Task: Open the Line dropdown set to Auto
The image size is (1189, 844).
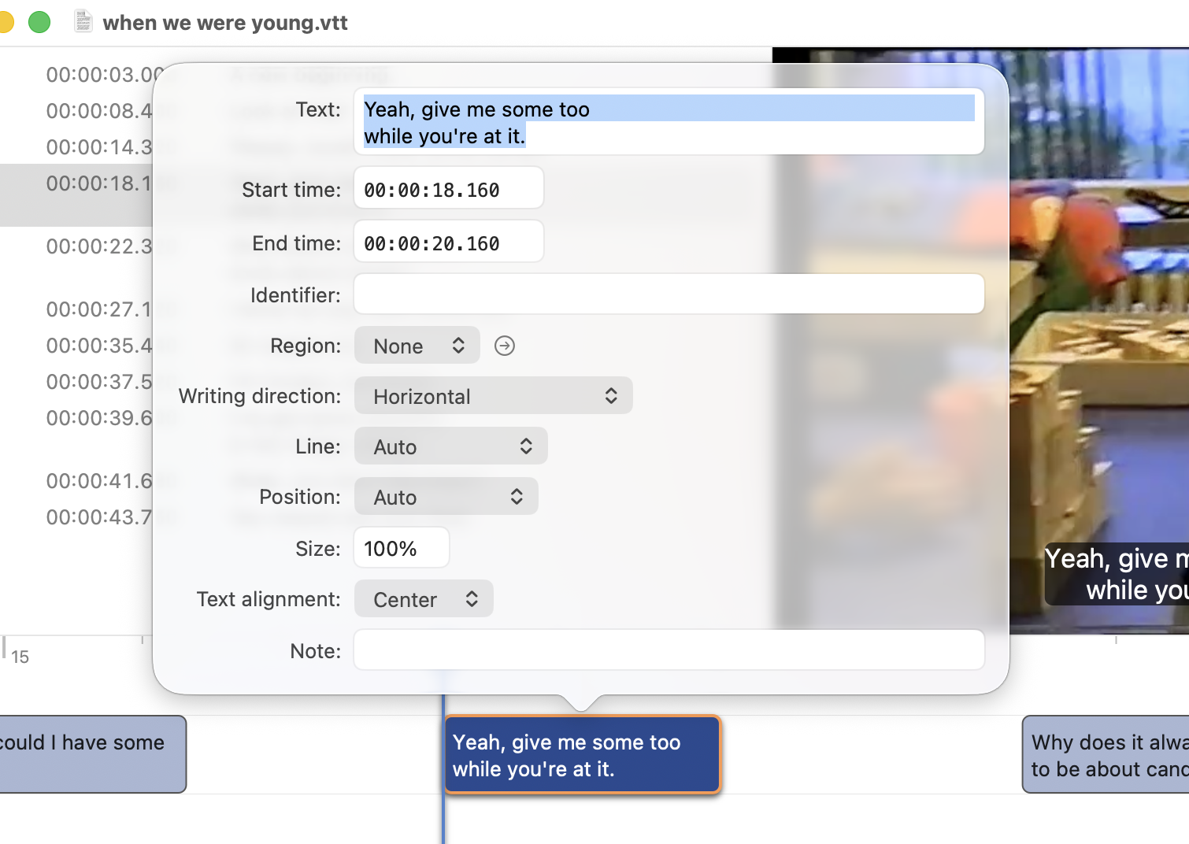Action: [450, 446]
